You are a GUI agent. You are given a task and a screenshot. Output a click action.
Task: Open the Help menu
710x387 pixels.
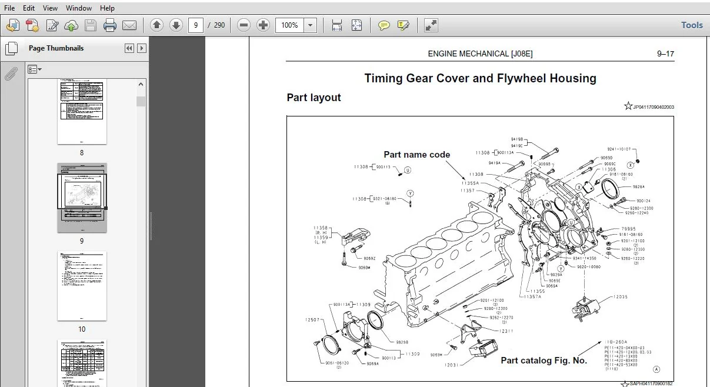coord(108,8)
